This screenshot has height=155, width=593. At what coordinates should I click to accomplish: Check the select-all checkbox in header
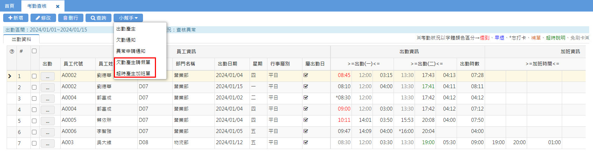(x=34, y=51)
